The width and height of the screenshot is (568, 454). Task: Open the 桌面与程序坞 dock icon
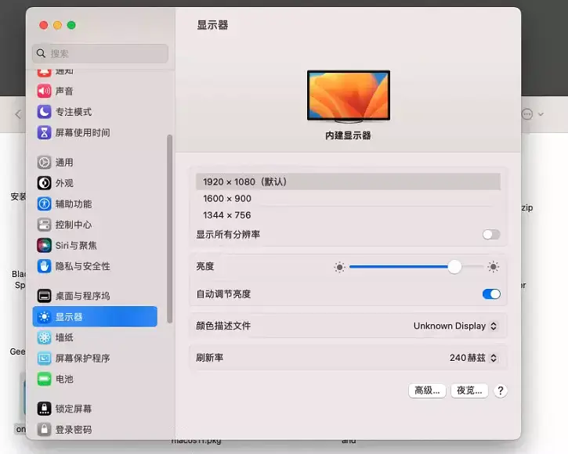[44, 296]
